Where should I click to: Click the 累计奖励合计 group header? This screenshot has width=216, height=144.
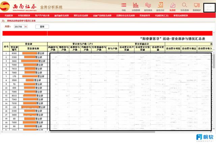point(142,44)
